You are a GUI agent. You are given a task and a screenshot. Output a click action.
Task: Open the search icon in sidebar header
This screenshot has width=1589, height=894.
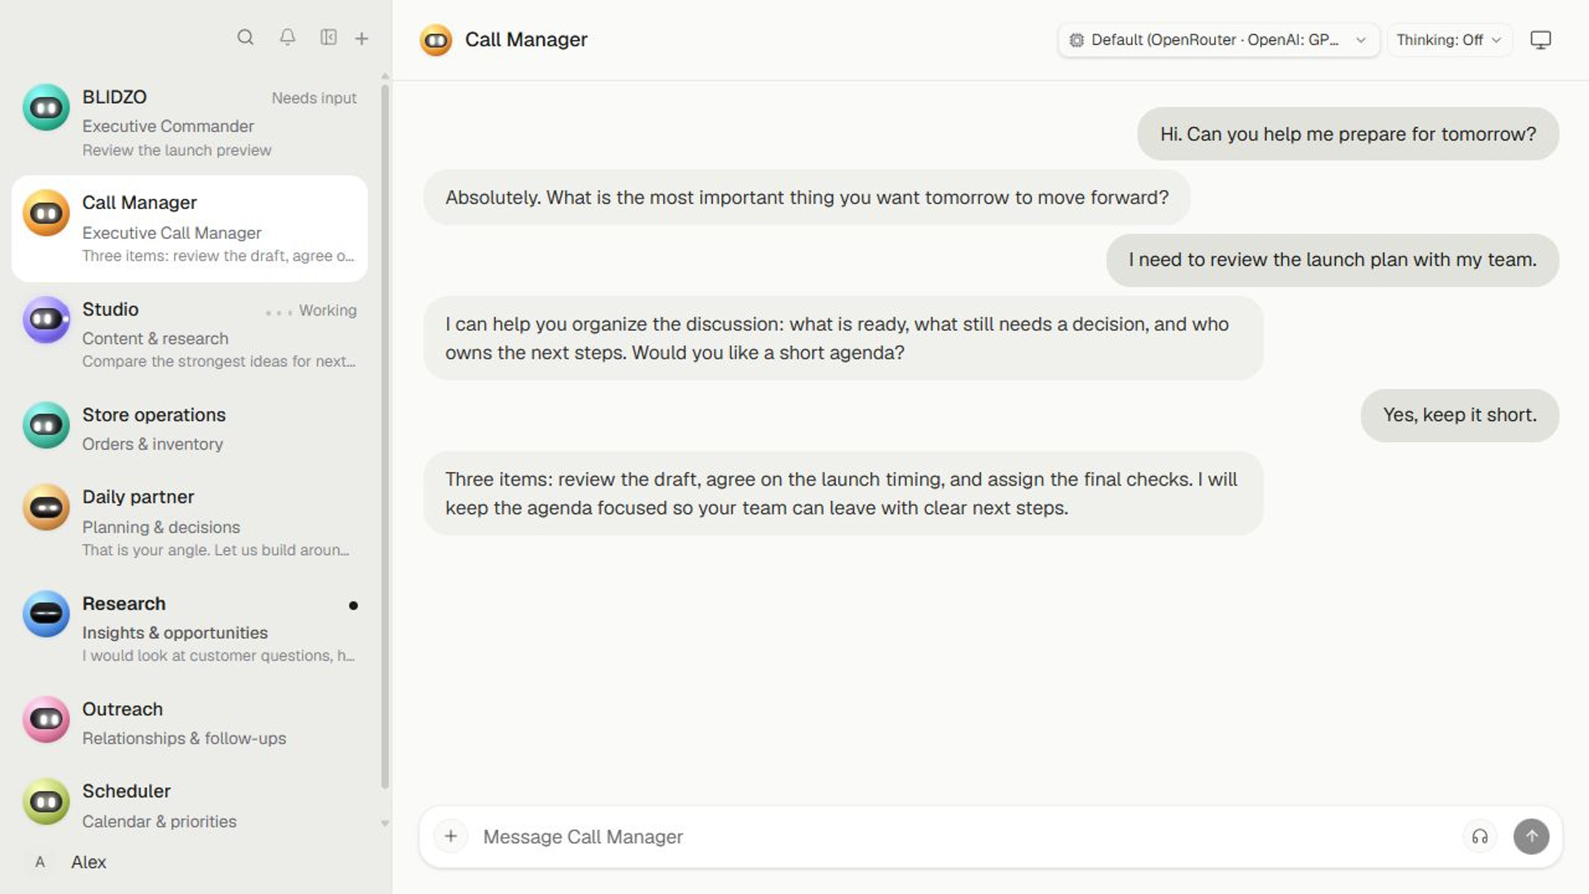pyautogui.click(x=245, y=38)
